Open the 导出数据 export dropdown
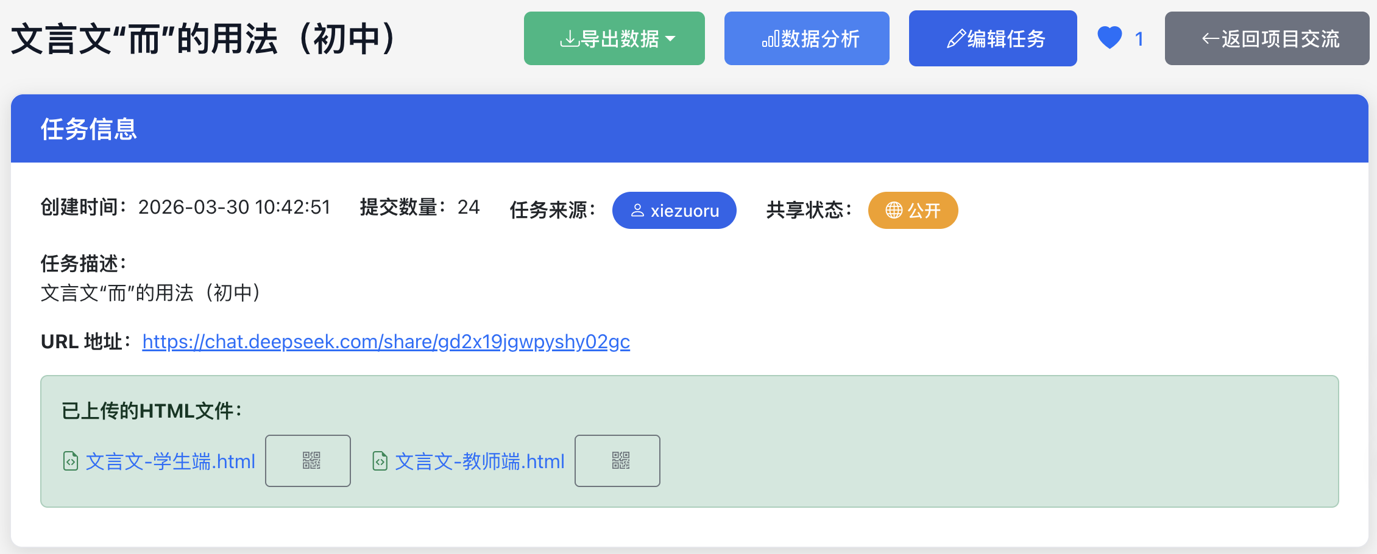 [x=614, y=38]
